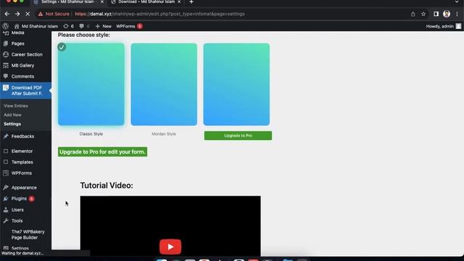Open the Chrome three-dot menu
The width and height of the screenshot is (464, 261).
[457, 14]
